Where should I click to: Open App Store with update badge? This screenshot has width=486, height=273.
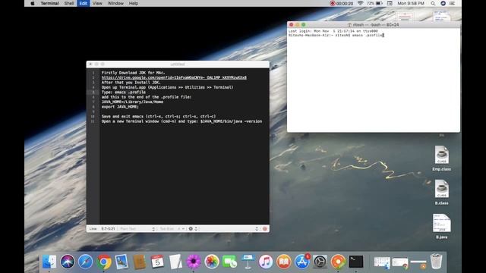[x=302, y=262]
